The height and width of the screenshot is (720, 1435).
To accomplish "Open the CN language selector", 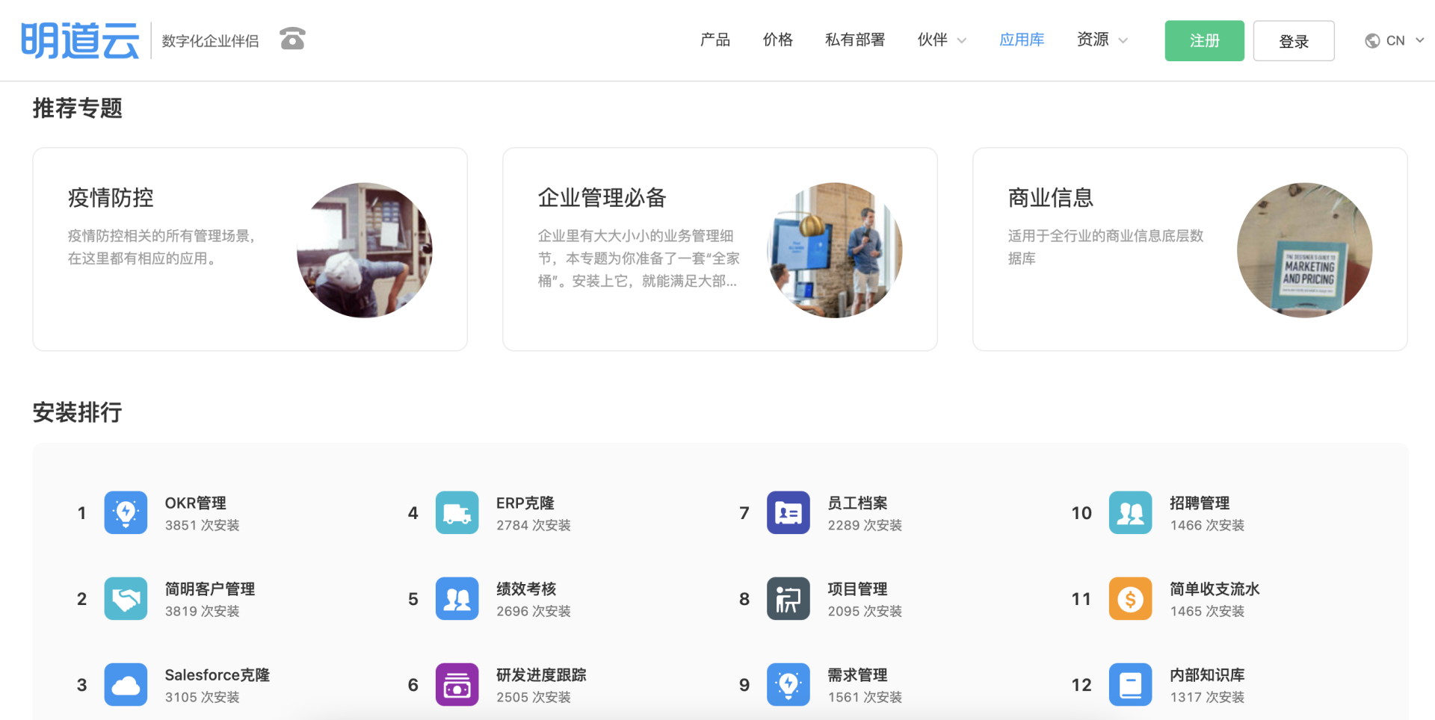I will tap(1394, 40).
